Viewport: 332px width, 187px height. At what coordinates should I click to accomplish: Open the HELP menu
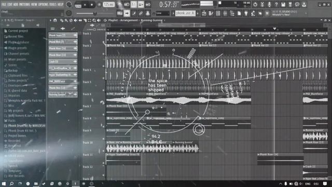pyautogui.click(x=60, y=4)
